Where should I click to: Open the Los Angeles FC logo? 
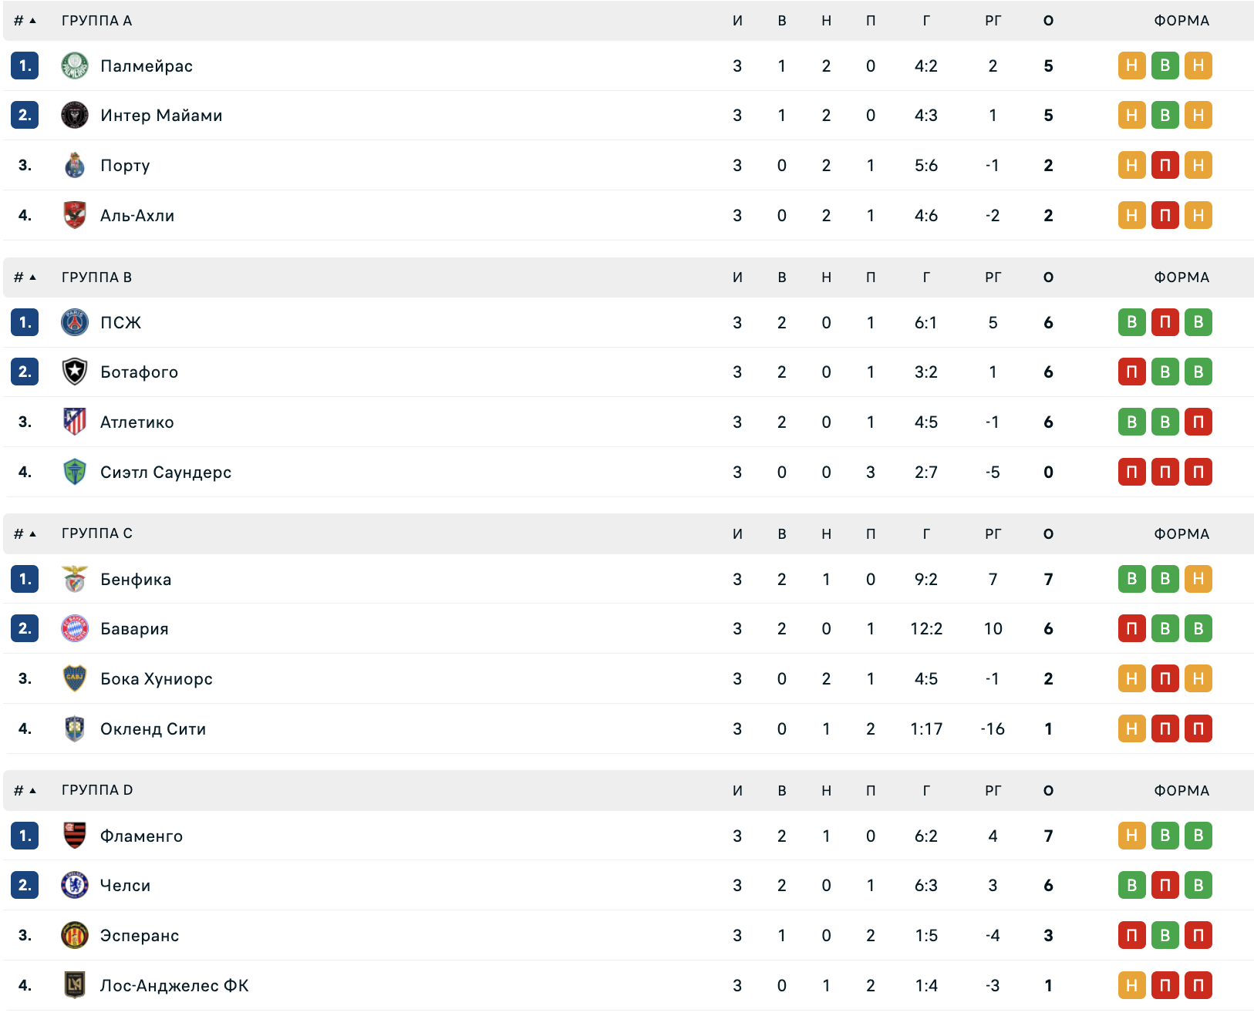(x=75, y=985)
